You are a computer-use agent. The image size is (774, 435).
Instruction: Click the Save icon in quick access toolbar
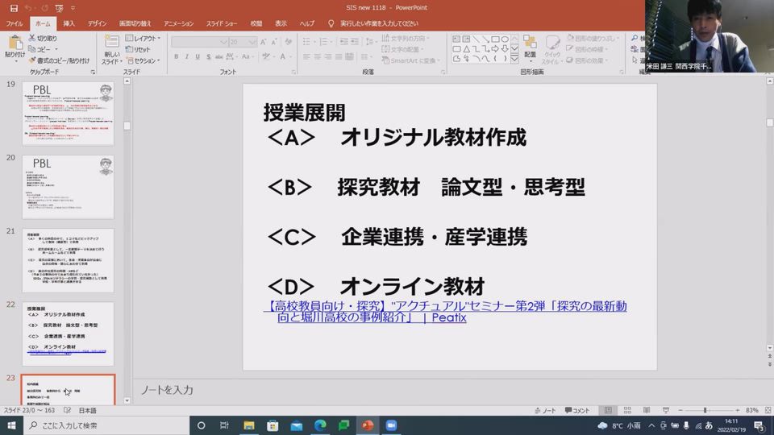pos(13,7)
